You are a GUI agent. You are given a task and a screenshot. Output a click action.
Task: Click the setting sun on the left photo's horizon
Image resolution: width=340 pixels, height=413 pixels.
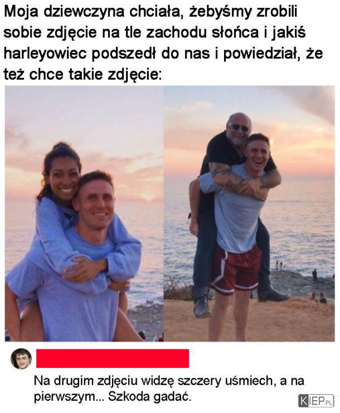click(x=148, y=198)
